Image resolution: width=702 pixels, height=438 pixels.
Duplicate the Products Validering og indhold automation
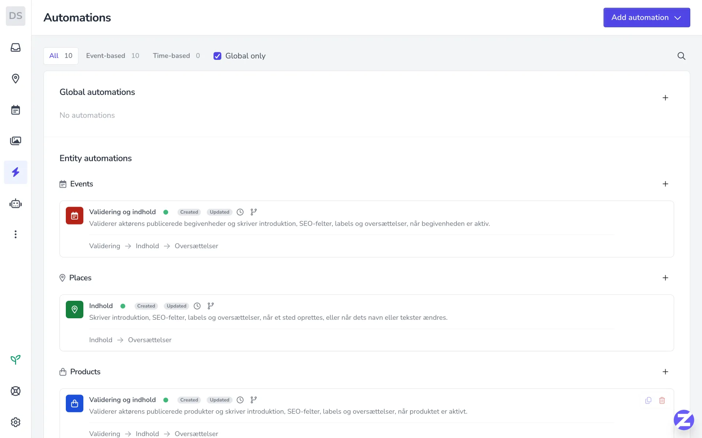click(648, 400)
